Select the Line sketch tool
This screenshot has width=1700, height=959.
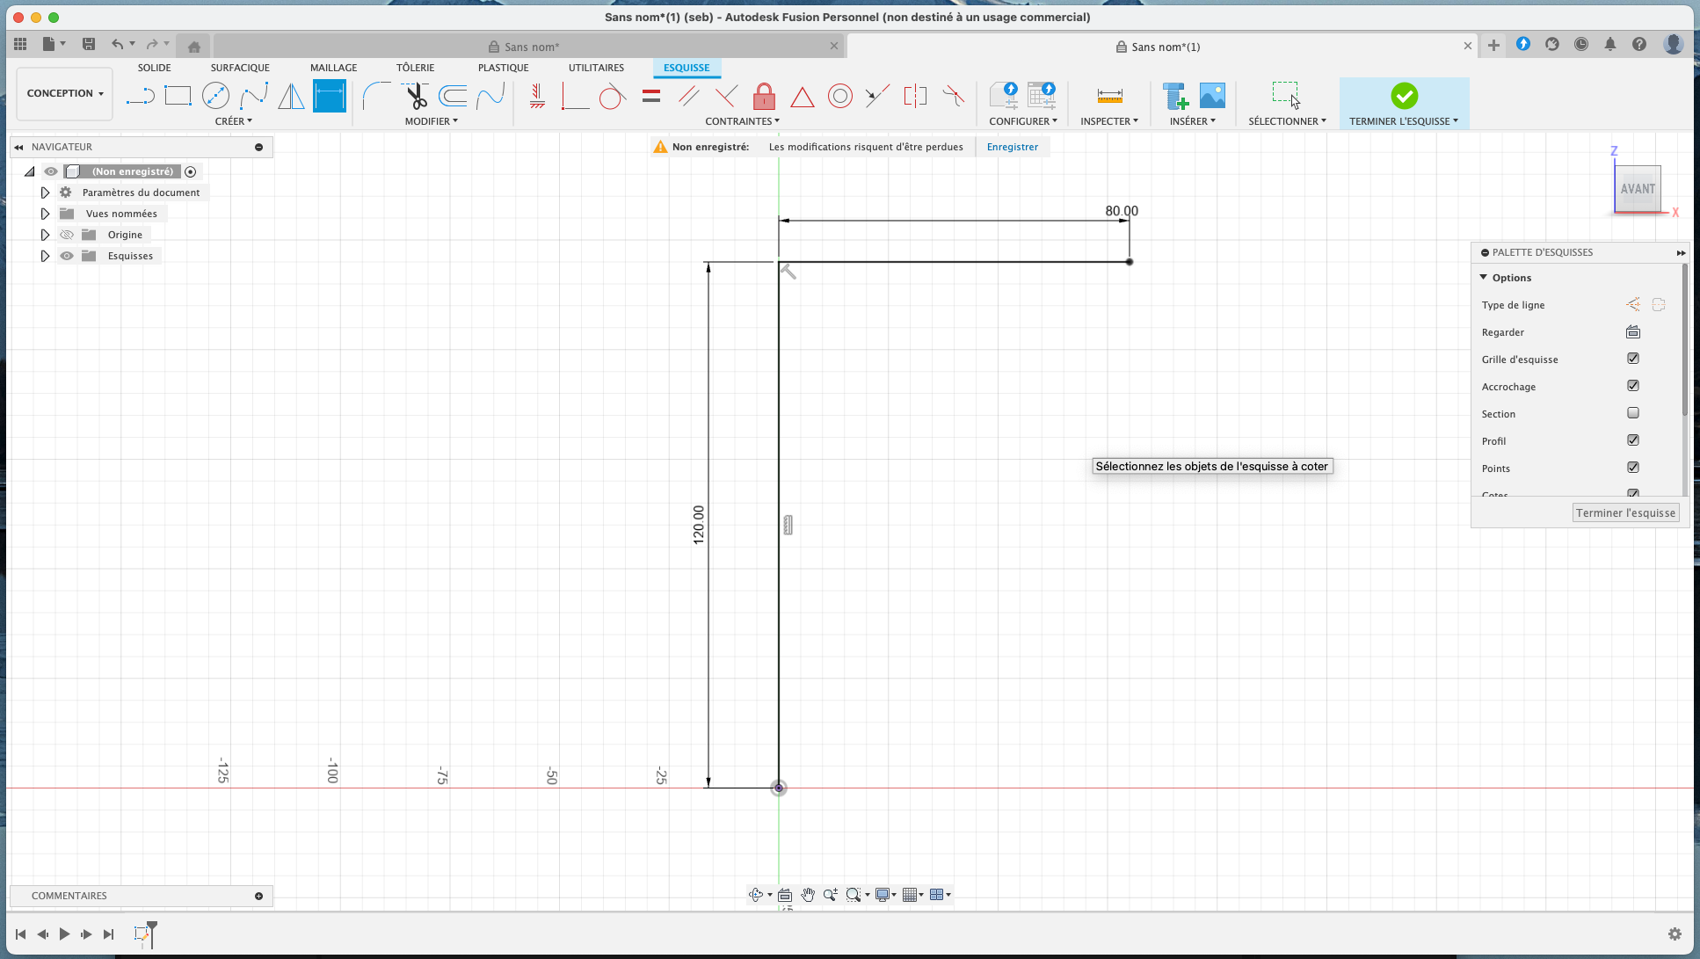click(141, 97)
